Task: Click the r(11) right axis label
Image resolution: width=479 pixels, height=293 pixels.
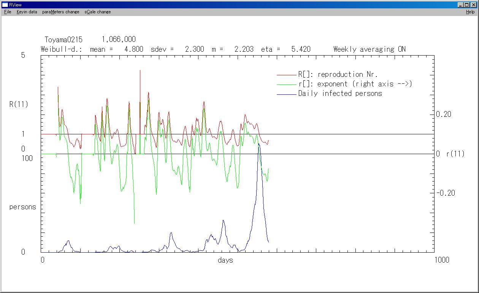Action: point(455,154)
